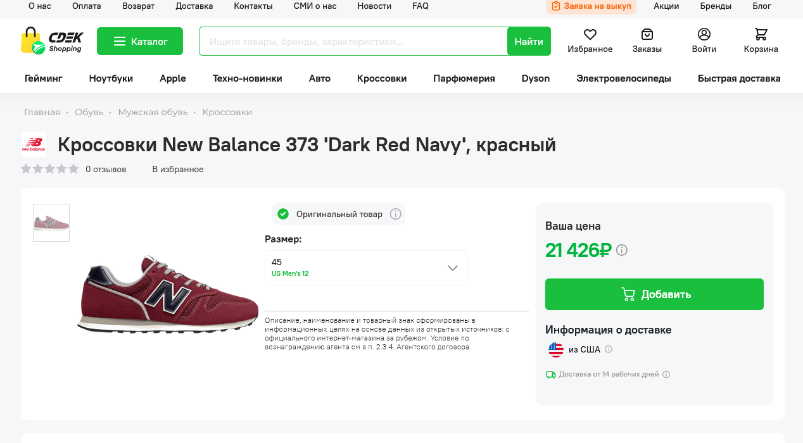Open the shopping cart icon
This screenshot has height=443, width=803.
point(761,35)
